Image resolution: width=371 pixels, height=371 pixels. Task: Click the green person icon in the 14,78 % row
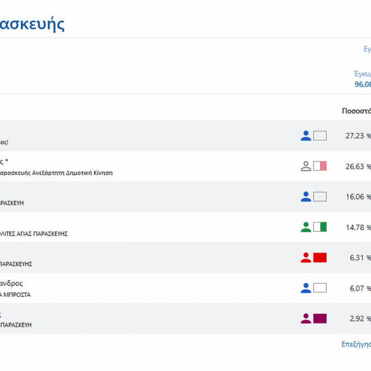[306, 227]
